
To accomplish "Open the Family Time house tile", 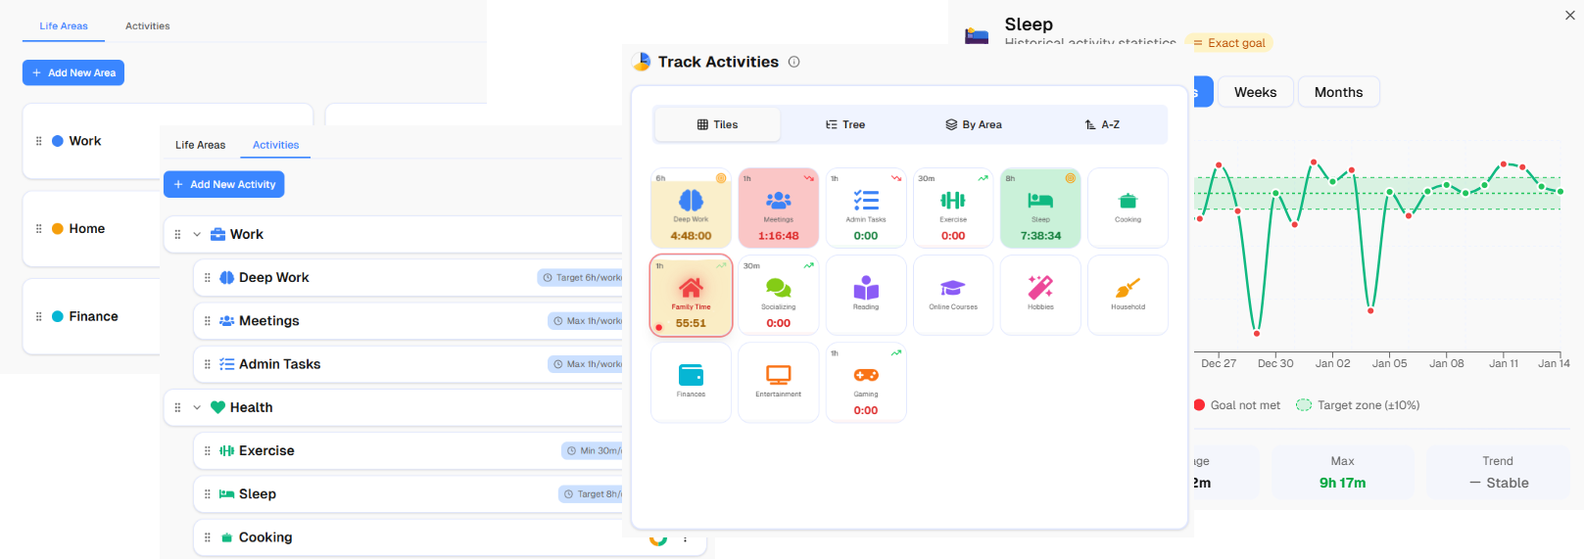I will point(691,297).
